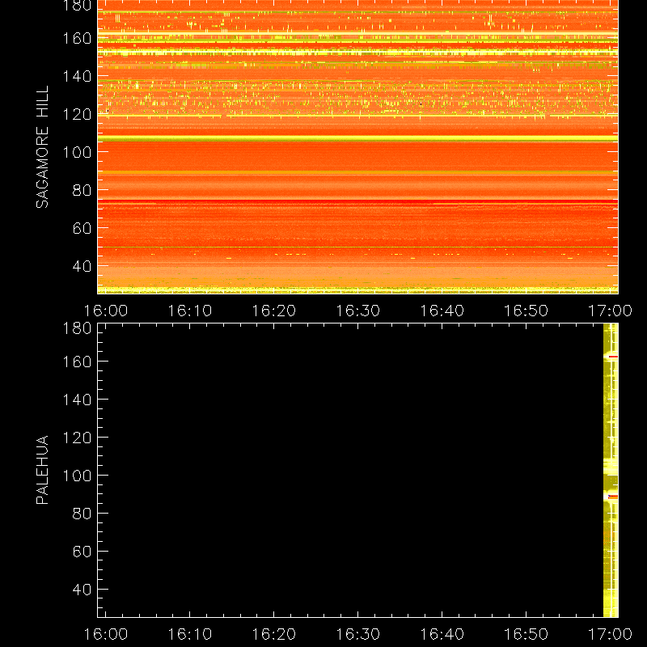Click the 16:00 time label under Sagamore Hill plot

106,311
